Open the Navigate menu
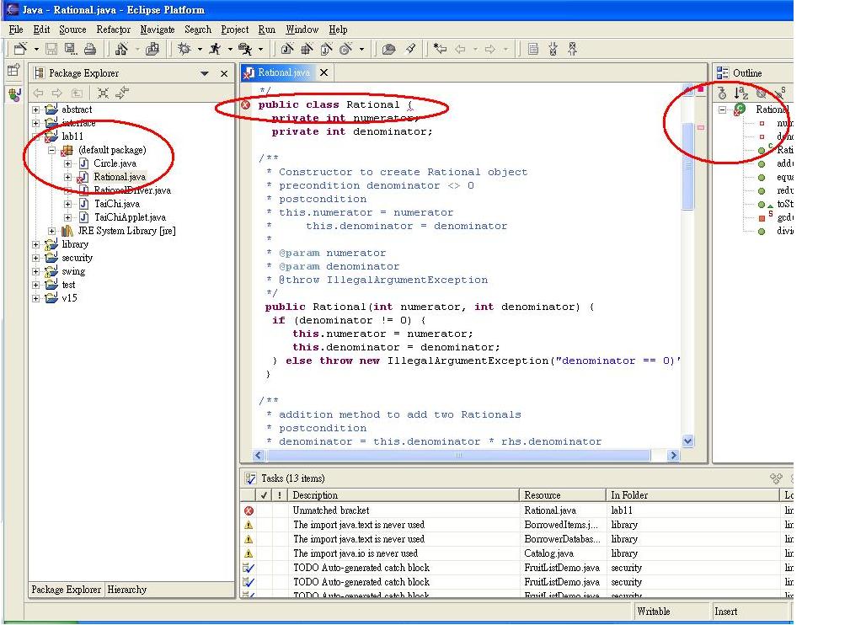866x625 pixels. (158, 29)
